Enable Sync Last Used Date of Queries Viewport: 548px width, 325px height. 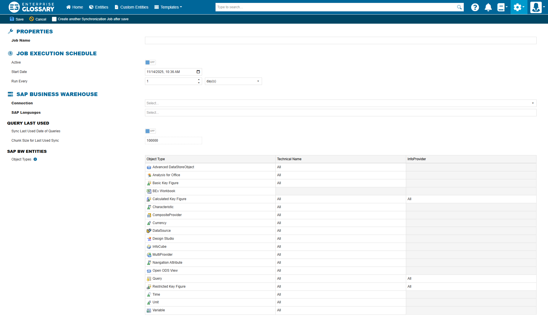pos(150,131)
